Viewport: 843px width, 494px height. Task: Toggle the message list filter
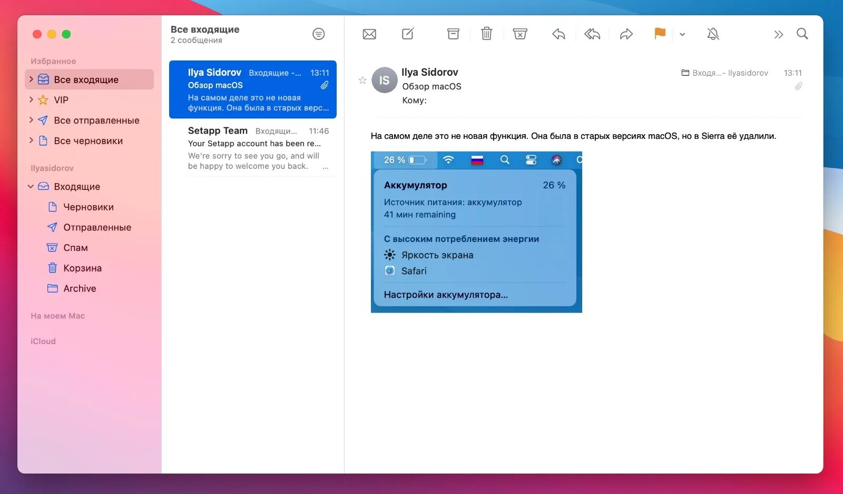pos(318,34)
